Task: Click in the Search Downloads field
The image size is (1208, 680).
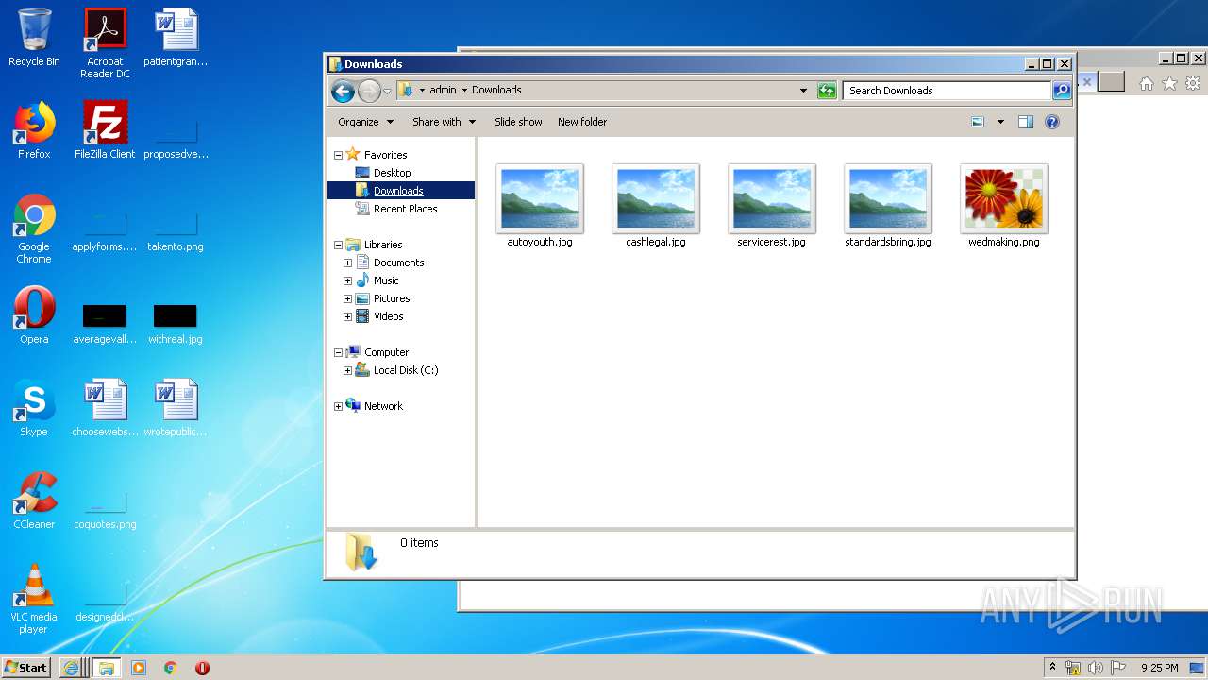Action: [x=947, y=91]
